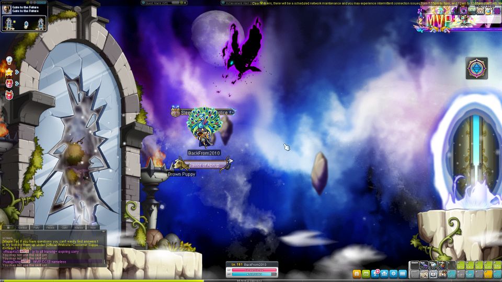Screen dimensions: 502x282
Task: Click the yellow star notifier icon
Action: click(x=9, y=72)
